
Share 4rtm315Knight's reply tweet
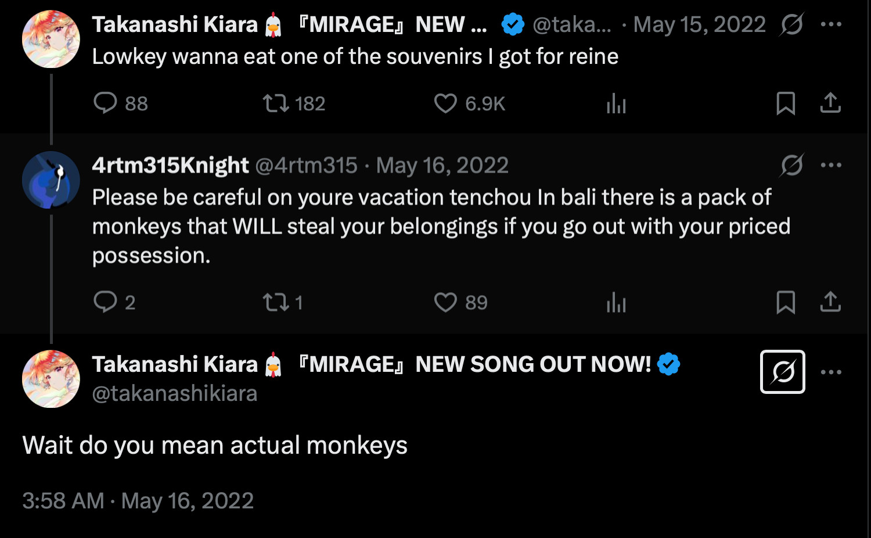click(830, 302)
